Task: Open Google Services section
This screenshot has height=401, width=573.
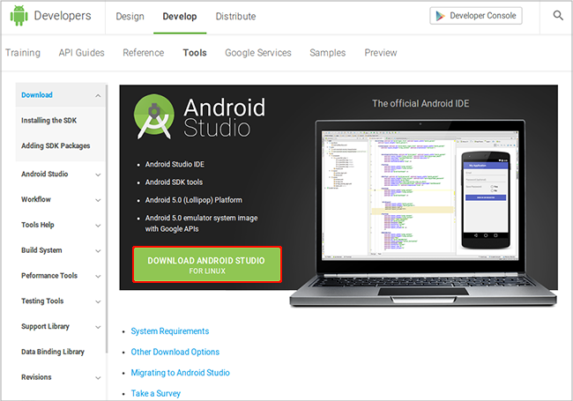Action: pyautogui.click(x=258, y=53)
